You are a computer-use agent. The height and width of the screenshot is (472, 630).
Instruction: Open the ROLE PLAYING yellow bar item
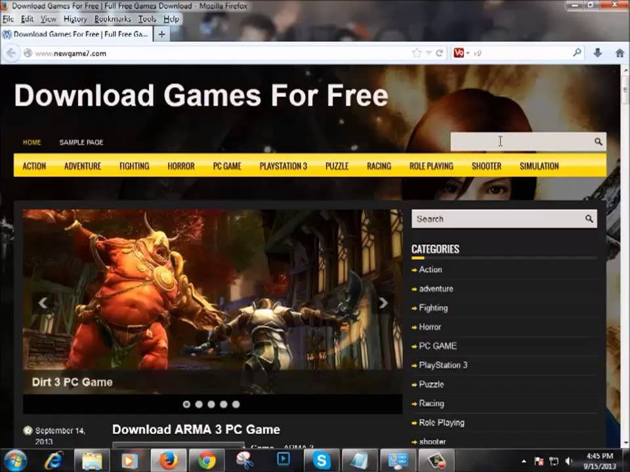[x=431, y=166]
